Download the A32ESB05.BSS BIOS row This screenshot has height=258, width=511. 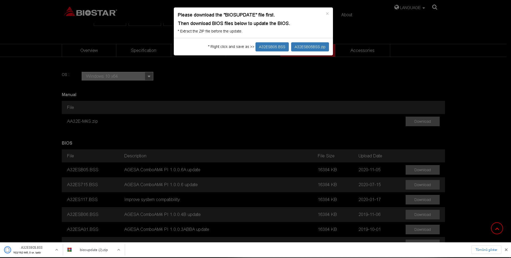423,170
